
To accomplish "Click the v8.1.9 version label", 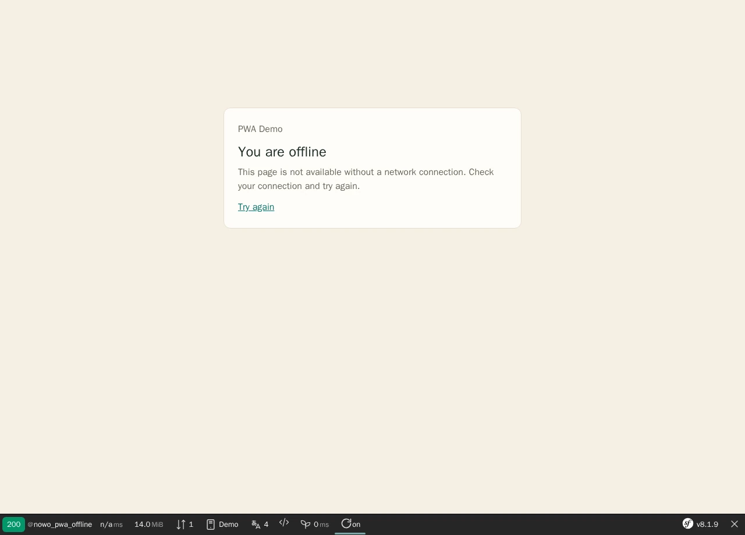I will click(707, 525).
